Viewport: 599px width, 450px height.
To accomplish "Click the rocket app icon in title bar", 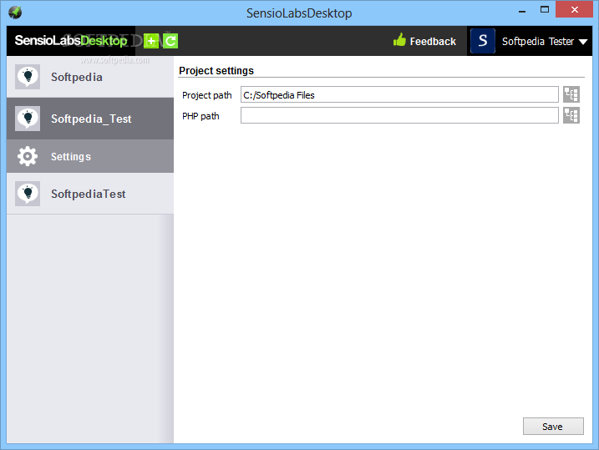I will (x=15, y=13).
